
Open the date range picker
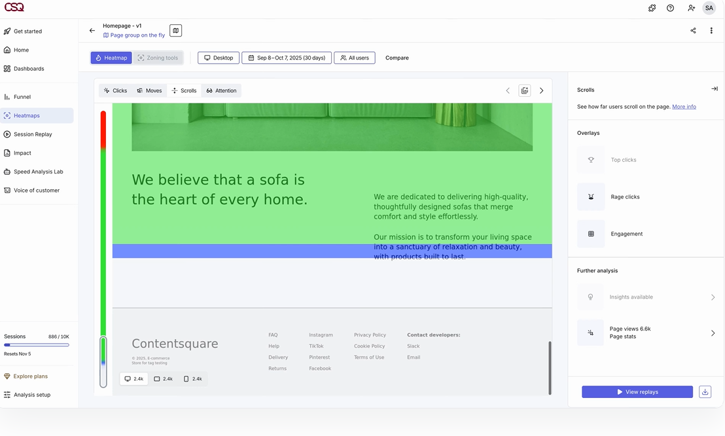[287, 58]
